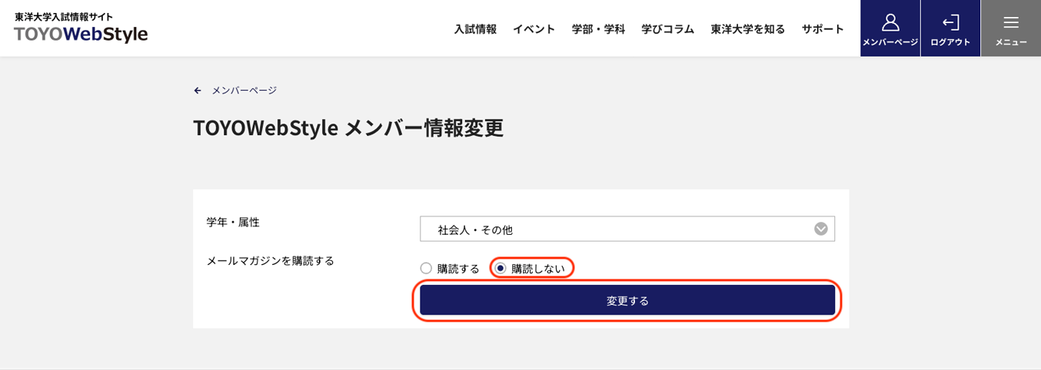1041x370 pixels.
Task: Open the 入試情報 navigation menu
Action: (x=475, y=29)
